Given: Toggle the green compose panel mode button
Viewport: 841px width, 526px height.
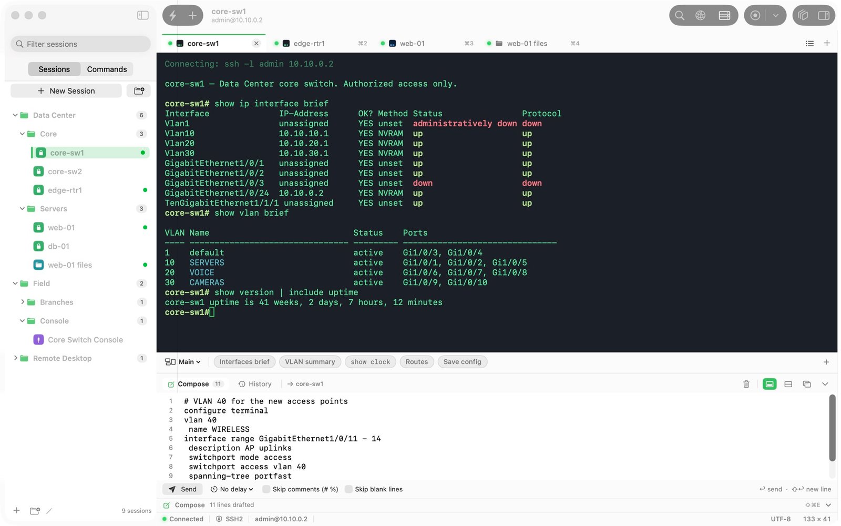Looking at the screenshot, I should (770, 384).
